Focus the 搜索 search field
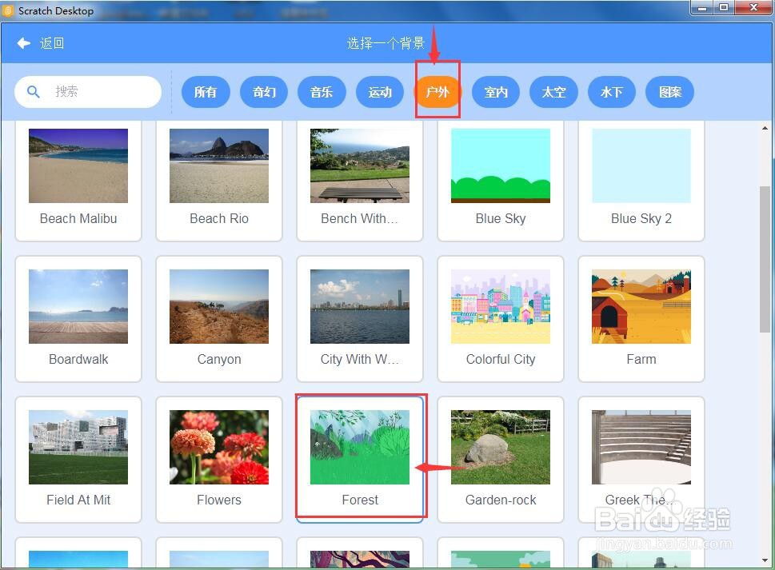Image resolution: width=775 pixels, height=570 pixels. [x=88, y=92]
